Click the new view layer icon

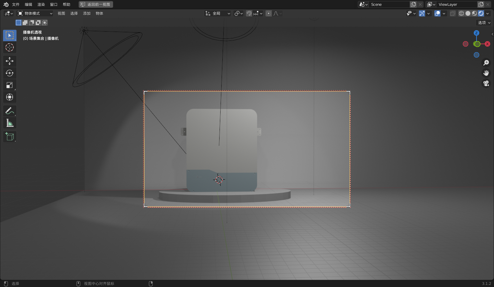tap(481, 4)
